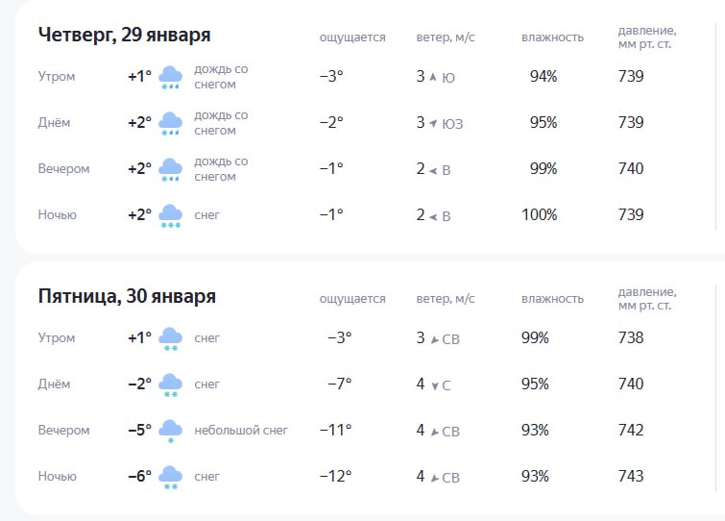725x521 pixels.
Task: Click the "Четверг, 29 января" heading
Action: coord(124,35)
